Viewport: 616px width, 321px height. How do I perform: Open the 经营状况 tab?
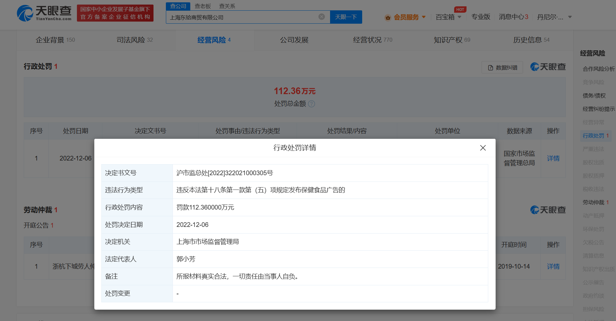tap(373, 40)
